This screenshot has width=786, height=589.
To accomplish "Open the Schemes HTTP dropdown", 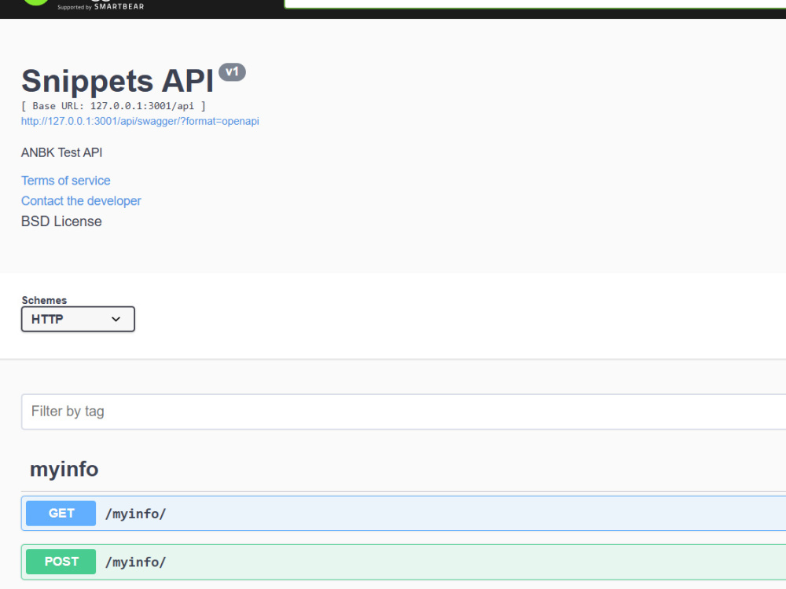I will [x=78, y=319].
